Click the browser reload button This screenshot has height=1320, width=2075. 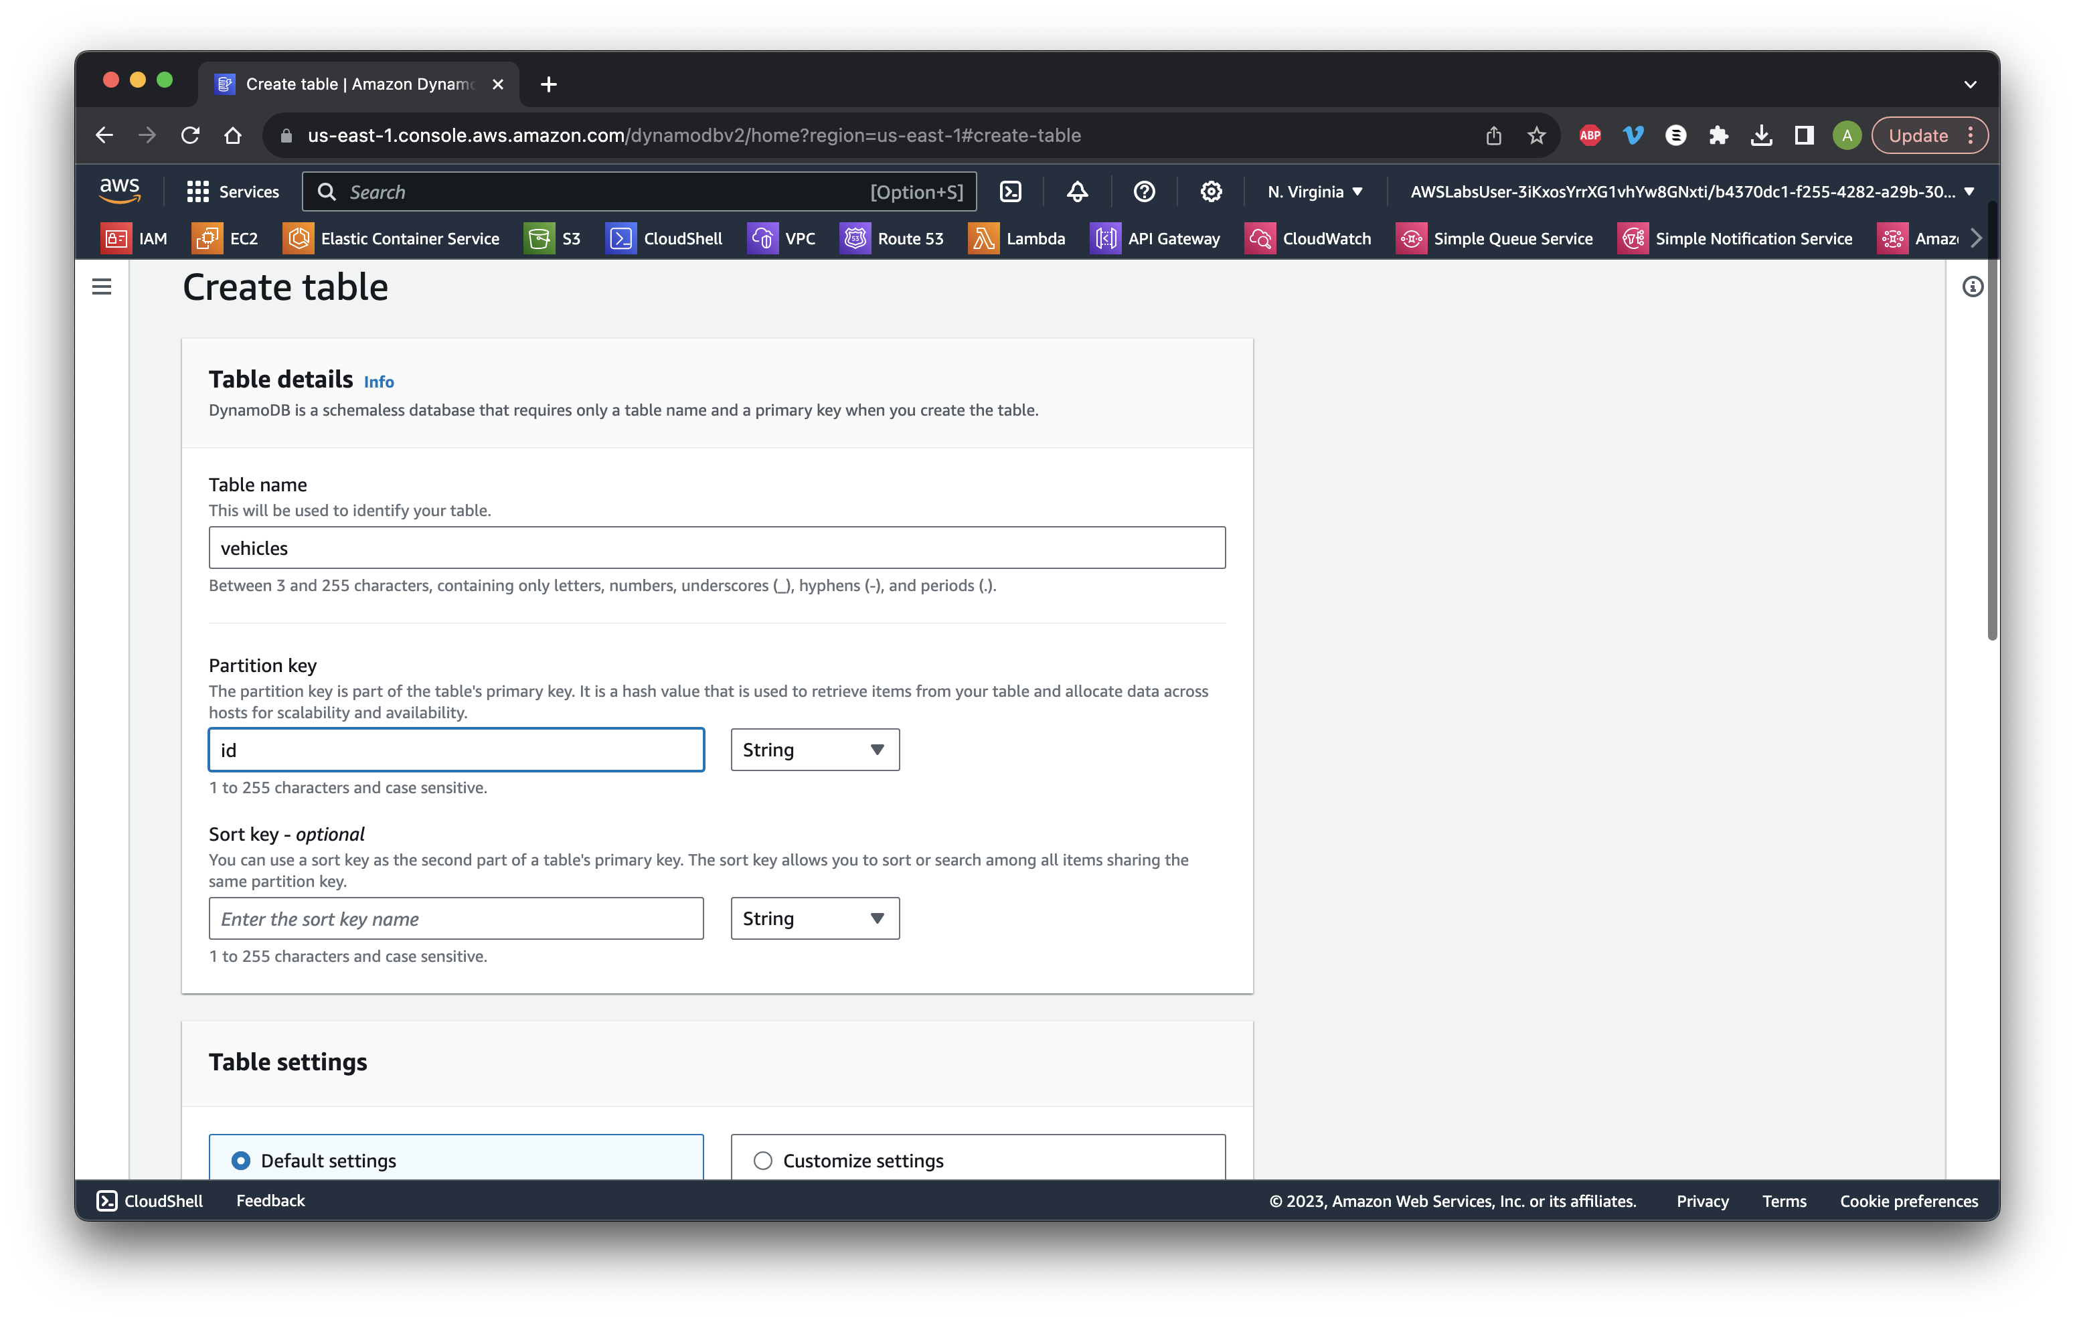click(x=191, y=135)
